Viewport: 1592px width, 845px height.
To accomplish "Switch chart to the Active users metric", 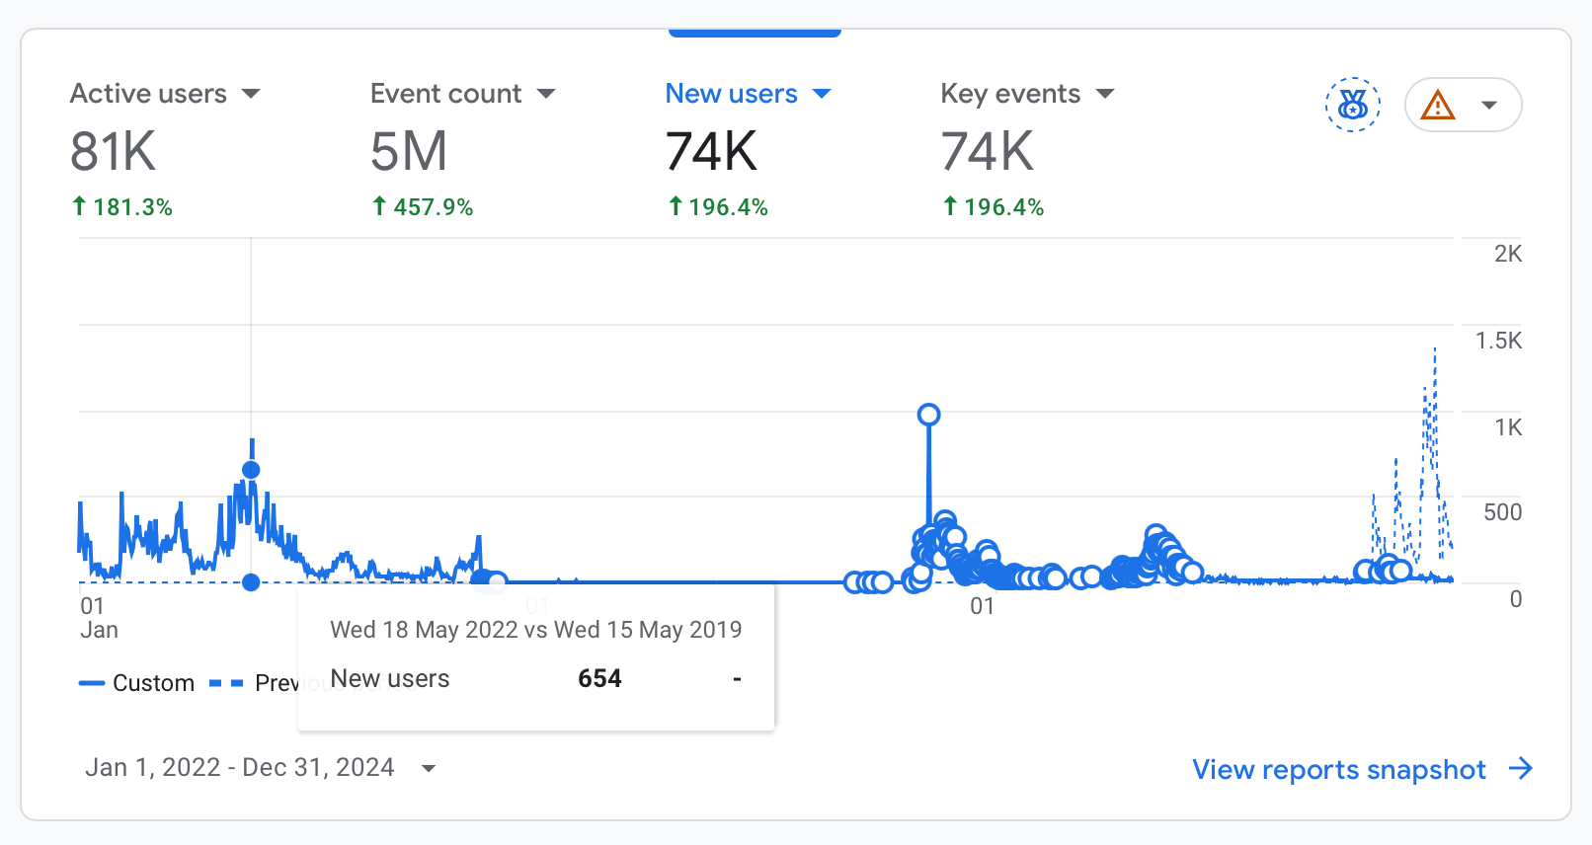I will pos(148,94).
